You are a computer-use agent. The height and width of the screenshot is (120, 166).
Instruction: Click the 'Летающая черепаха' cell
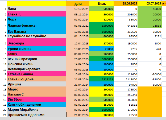tap(37, 69)
